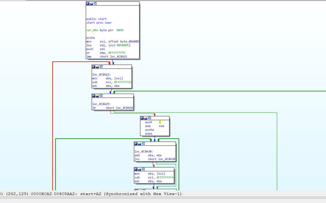This screenshot has height=203, width=326.
Task: Click group icon on loc_4C8A22 block header
Action: click(101, 67)
